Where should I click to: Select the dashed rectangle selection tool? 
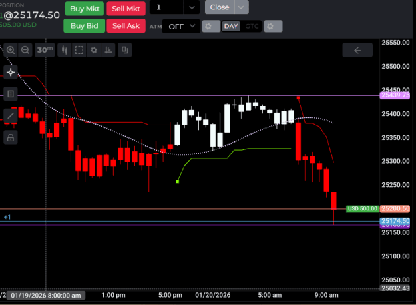(79, 50)
